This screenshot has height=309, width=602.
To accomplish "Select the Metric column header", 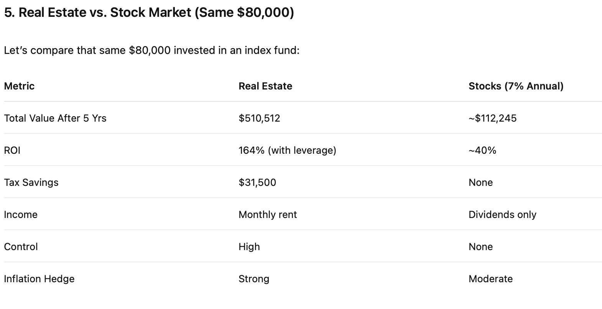I will 19,86.
